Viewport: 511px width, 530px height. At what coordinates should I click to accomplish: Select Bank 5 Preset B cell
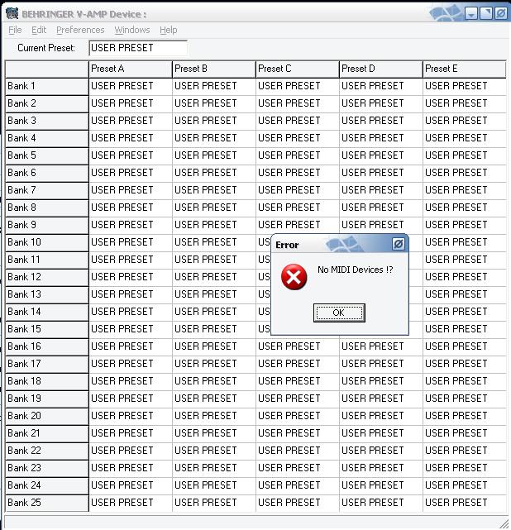(213, 155)
